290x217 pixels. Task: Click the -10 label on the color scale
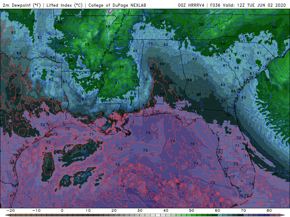click(36, 210)
